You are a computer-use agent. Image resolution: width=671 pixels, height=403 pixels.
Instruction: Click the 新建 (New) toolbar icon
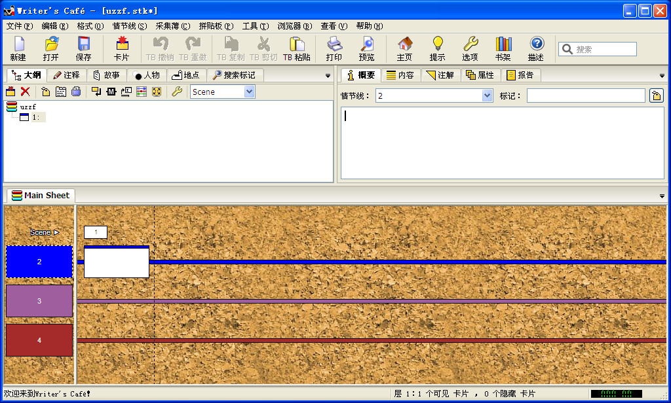point(18,48)
